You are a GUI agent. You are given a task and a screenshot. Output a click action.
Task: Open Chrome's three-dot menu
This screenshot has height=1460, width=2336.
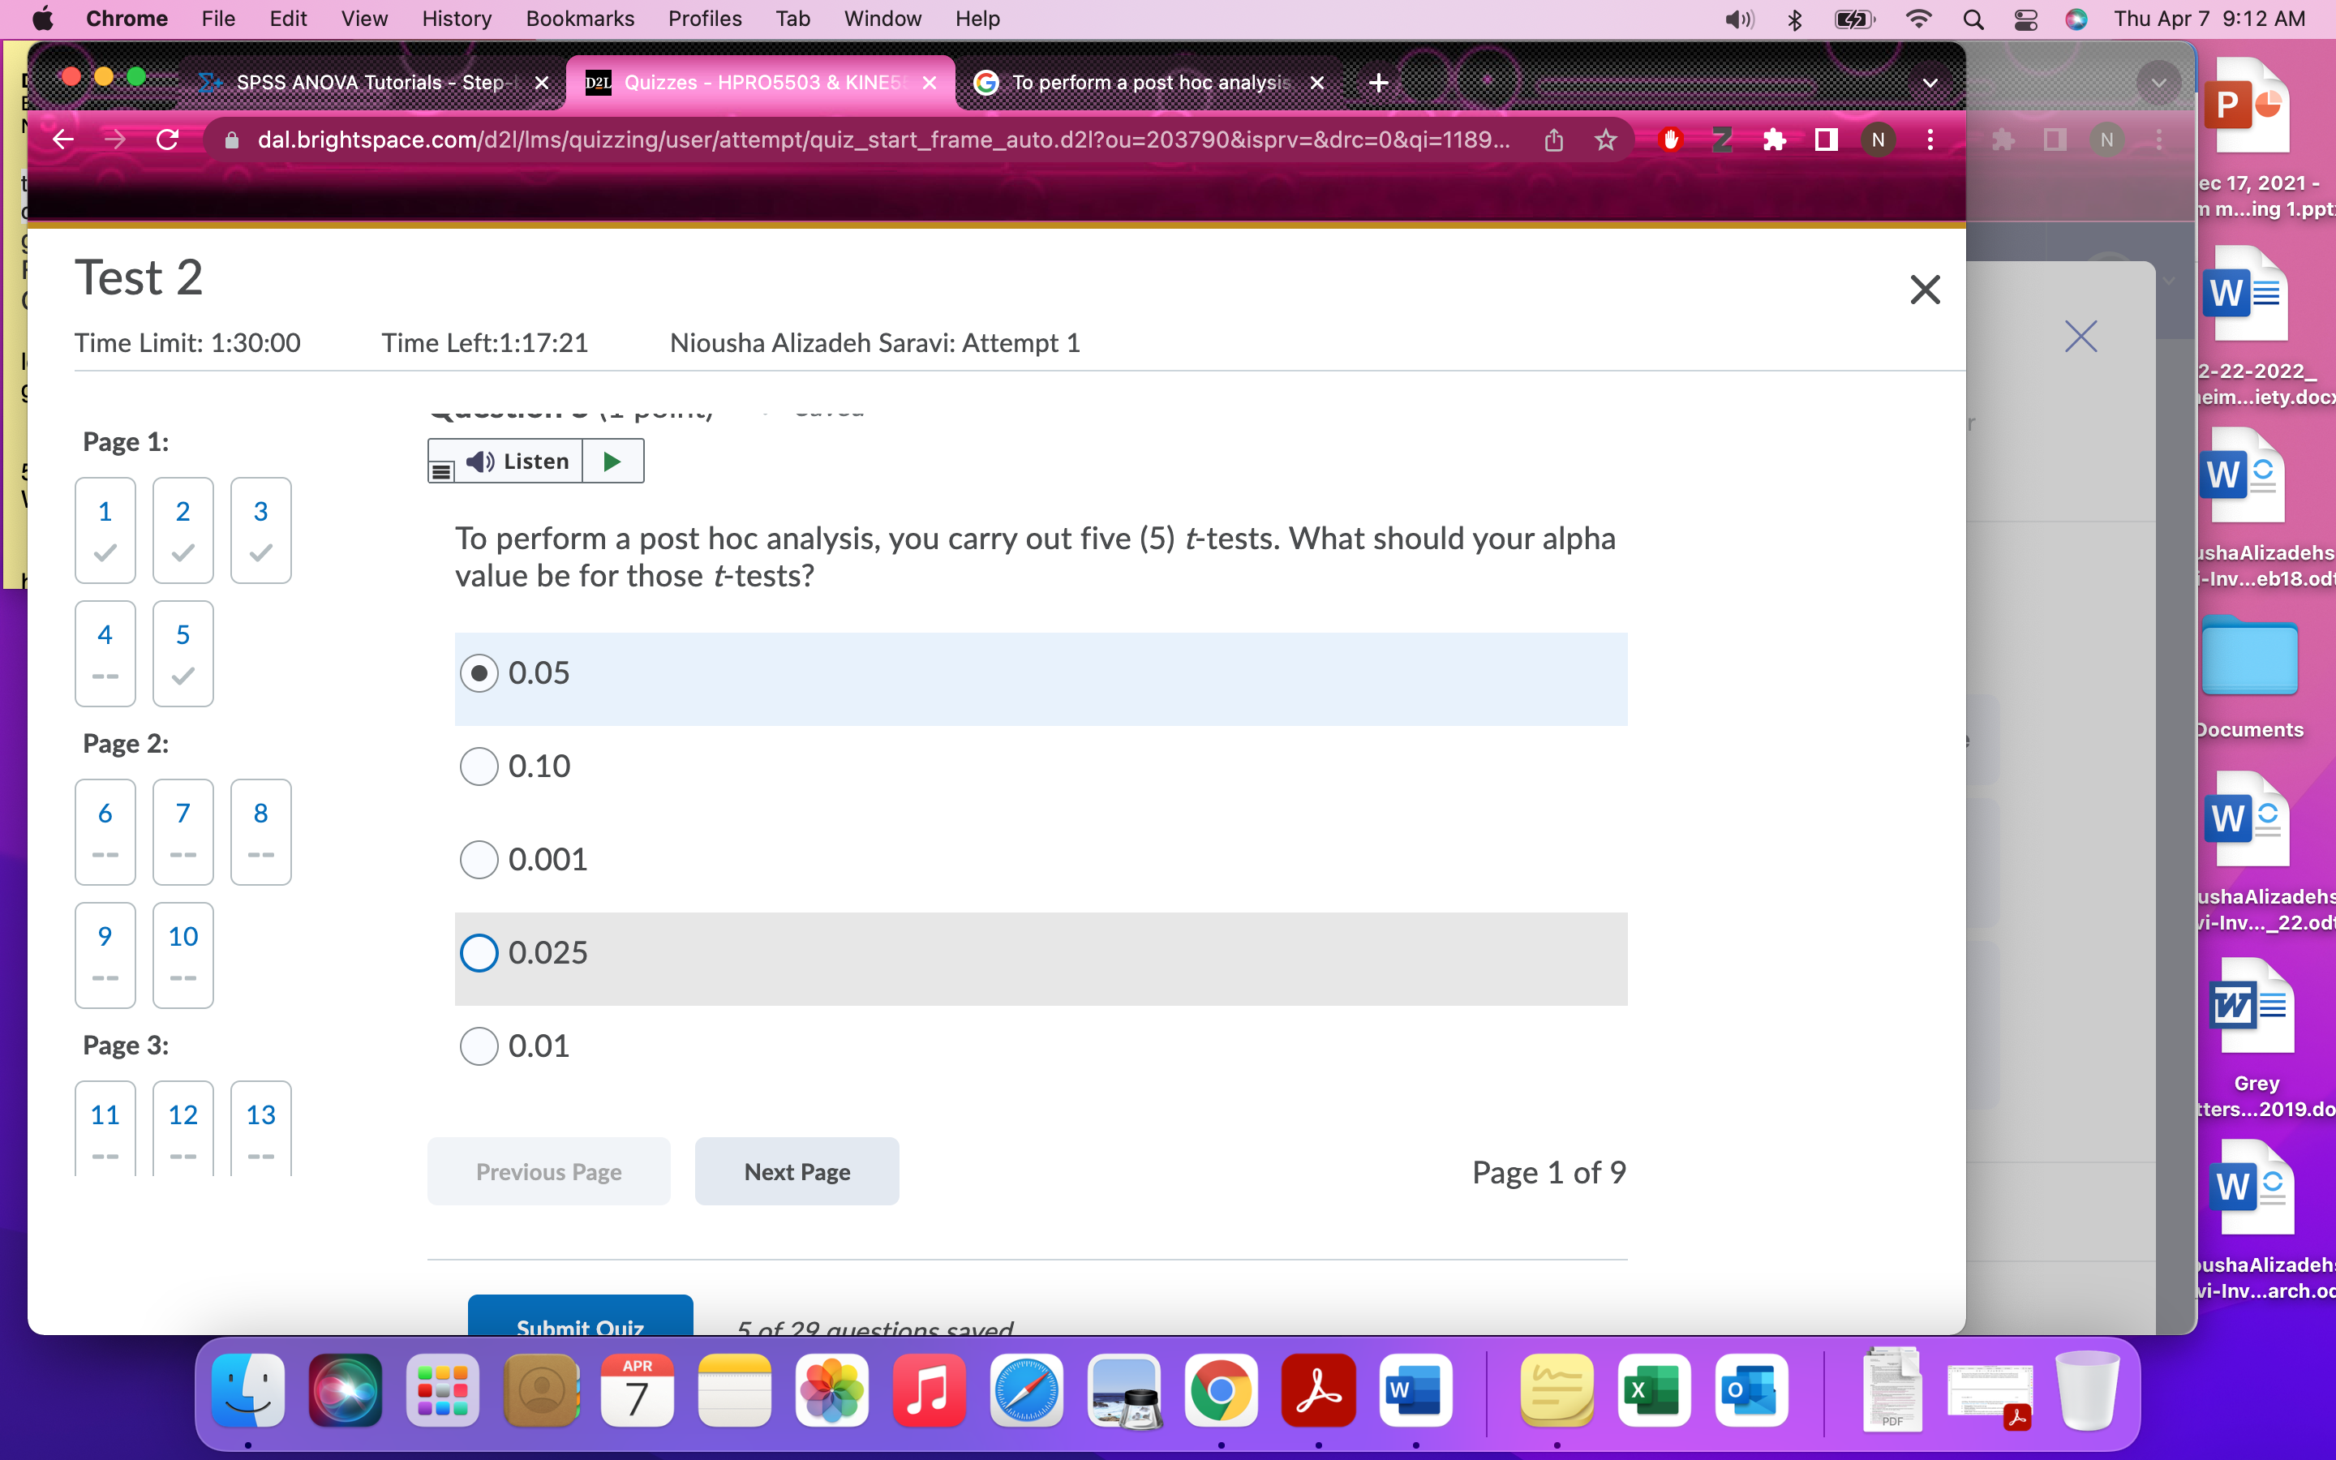point(1930,140)
